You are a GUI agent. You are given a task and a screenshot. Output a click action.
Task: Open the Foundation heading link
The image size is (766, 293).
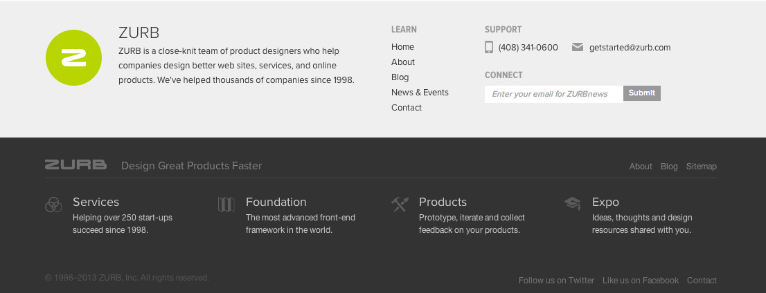pos(276,202)
